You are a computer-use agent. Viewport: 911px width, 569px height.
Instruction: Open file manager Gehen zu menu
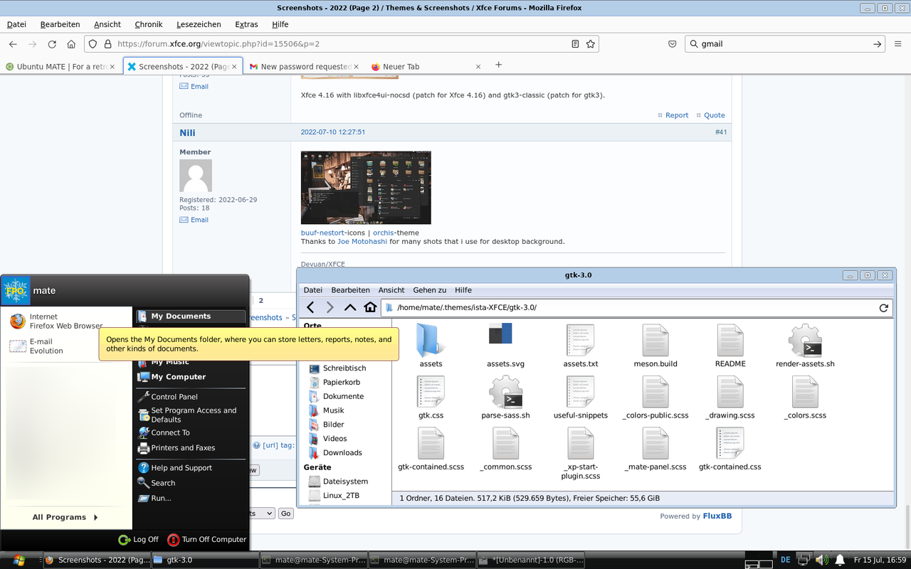[x=430, y=290]
